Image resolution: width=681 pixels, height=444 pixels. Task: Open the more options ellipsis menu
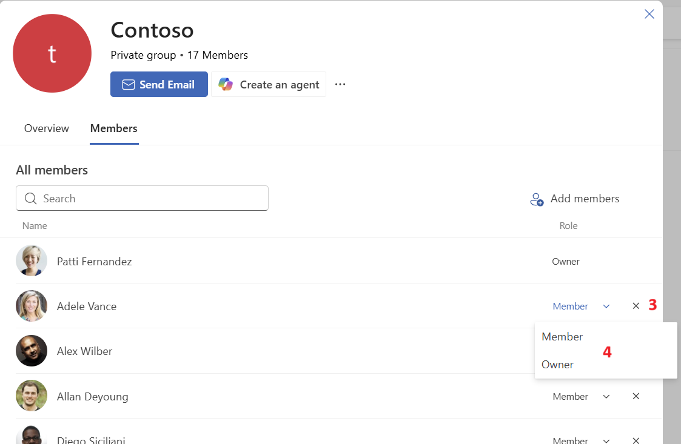coord(340,84)
